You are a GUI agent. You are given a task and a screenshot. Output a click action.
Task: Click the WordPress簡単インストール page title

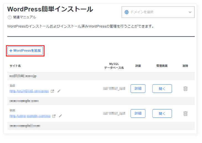pyautogui.click(x=50, y=9)
